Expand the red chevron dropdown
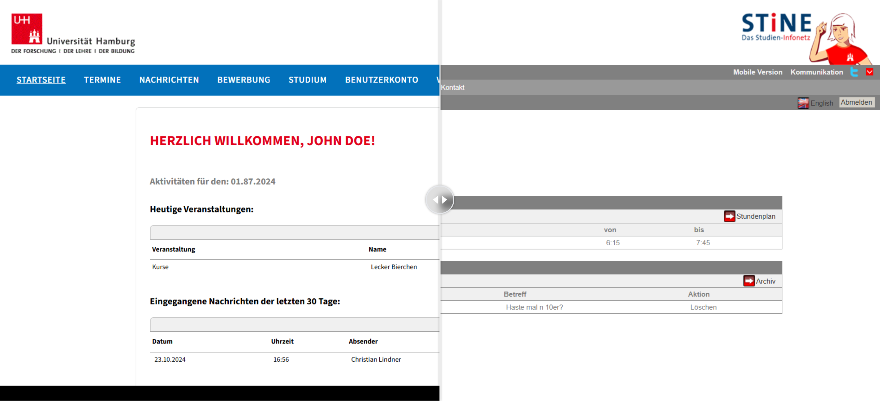Image resolution: width=880 pixels, height=401 pixels. point(869,72)
